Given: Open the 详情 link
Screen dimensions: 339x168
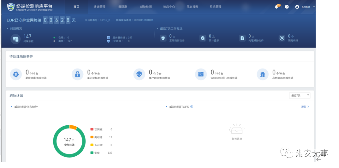Looking at the screenshot, I should [303, 107].
